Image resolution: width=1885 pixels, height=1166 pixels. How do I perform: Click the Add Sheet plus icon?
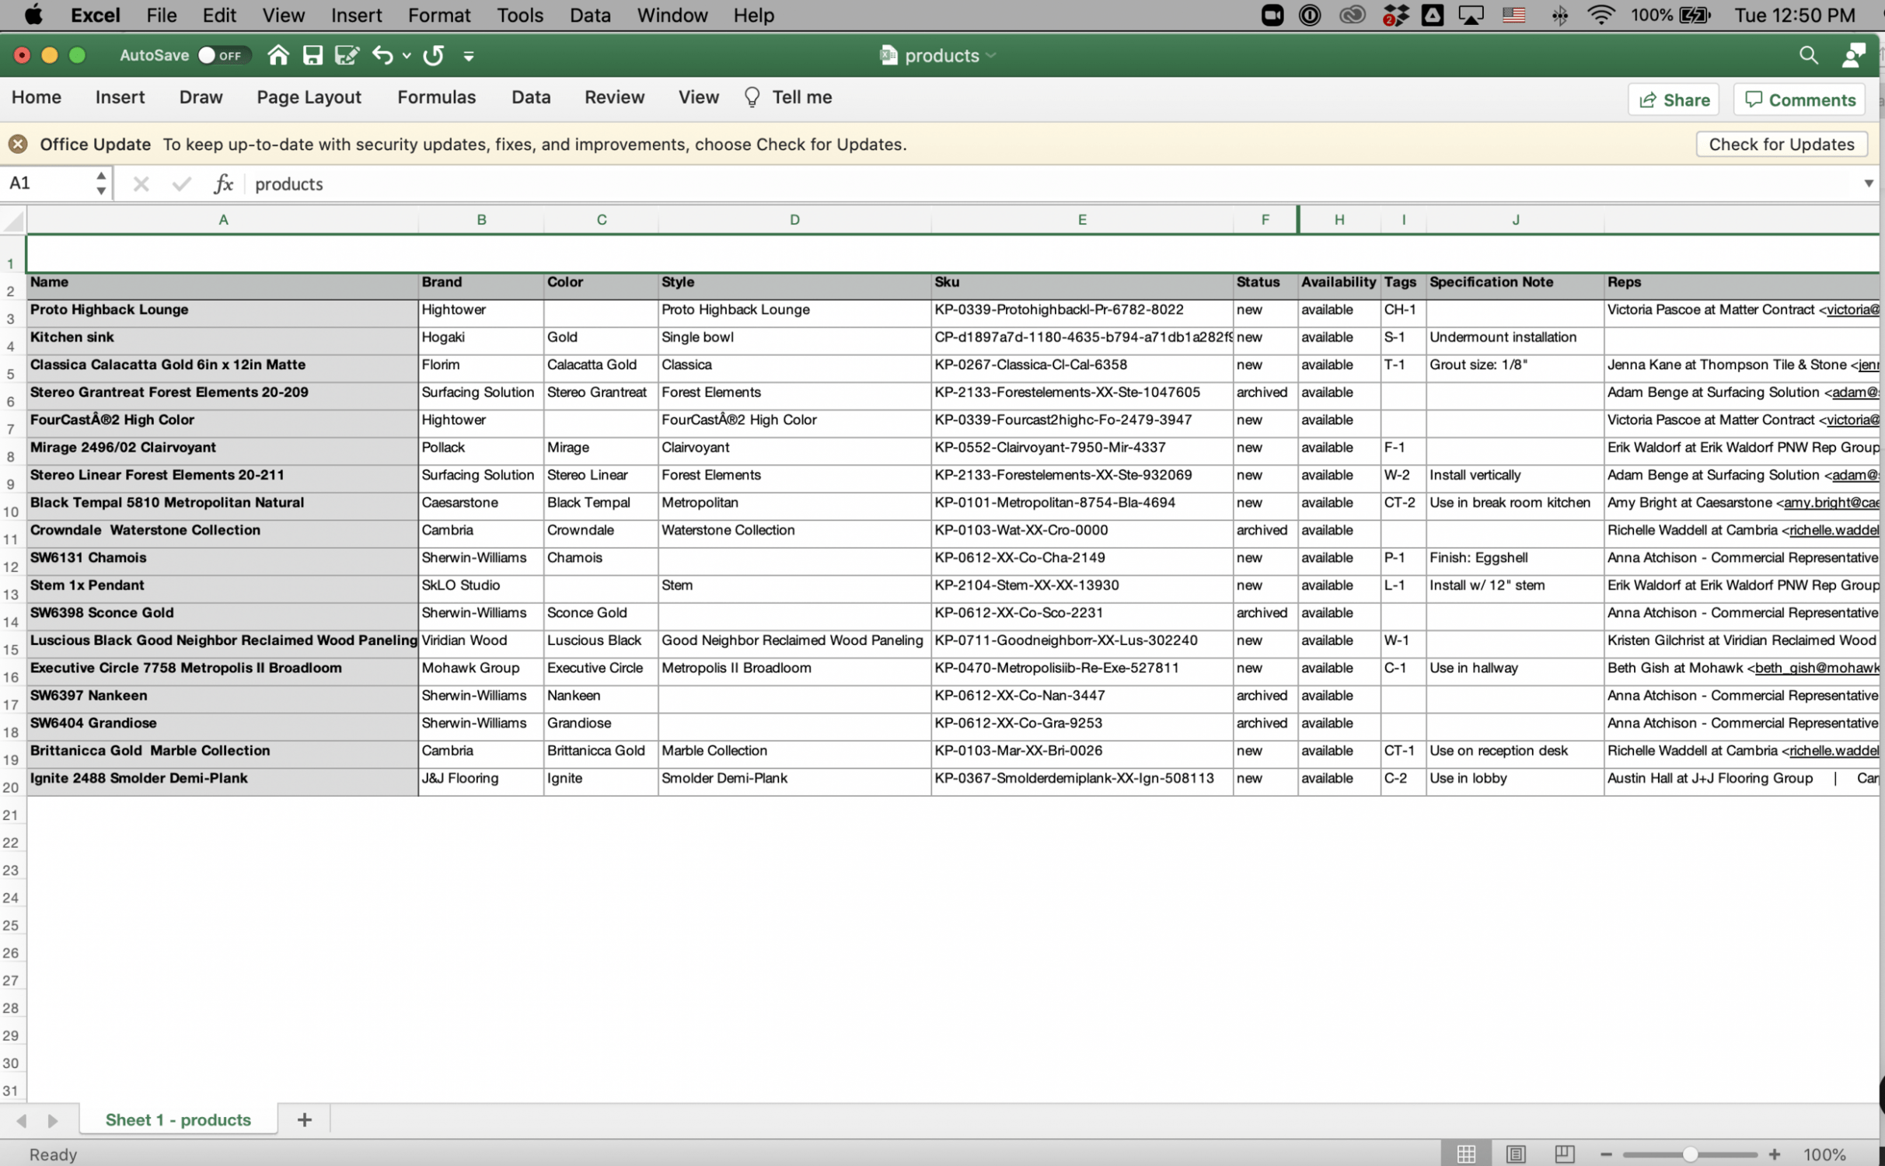click(x=303, y=1119)
